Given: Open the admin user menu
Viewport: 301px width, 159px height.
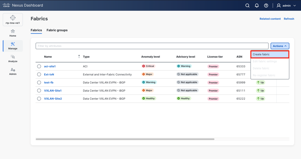Looking at the screenshot, I should click(x=286, y=6).
